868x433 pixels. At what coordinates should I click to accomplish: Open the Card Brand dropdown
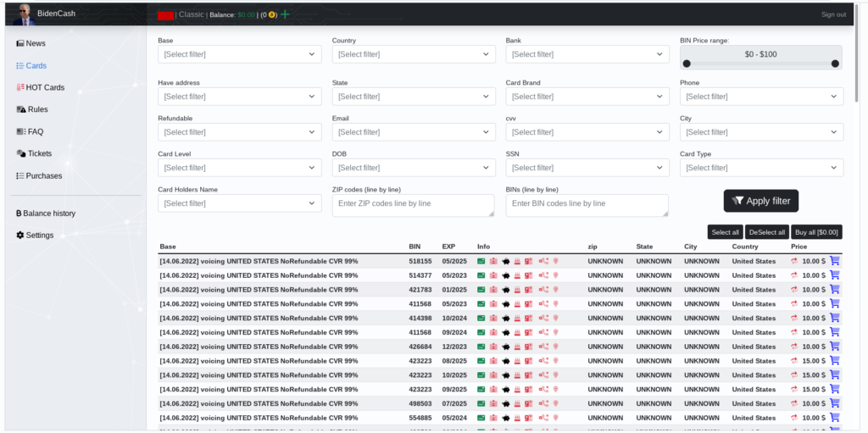587,97
